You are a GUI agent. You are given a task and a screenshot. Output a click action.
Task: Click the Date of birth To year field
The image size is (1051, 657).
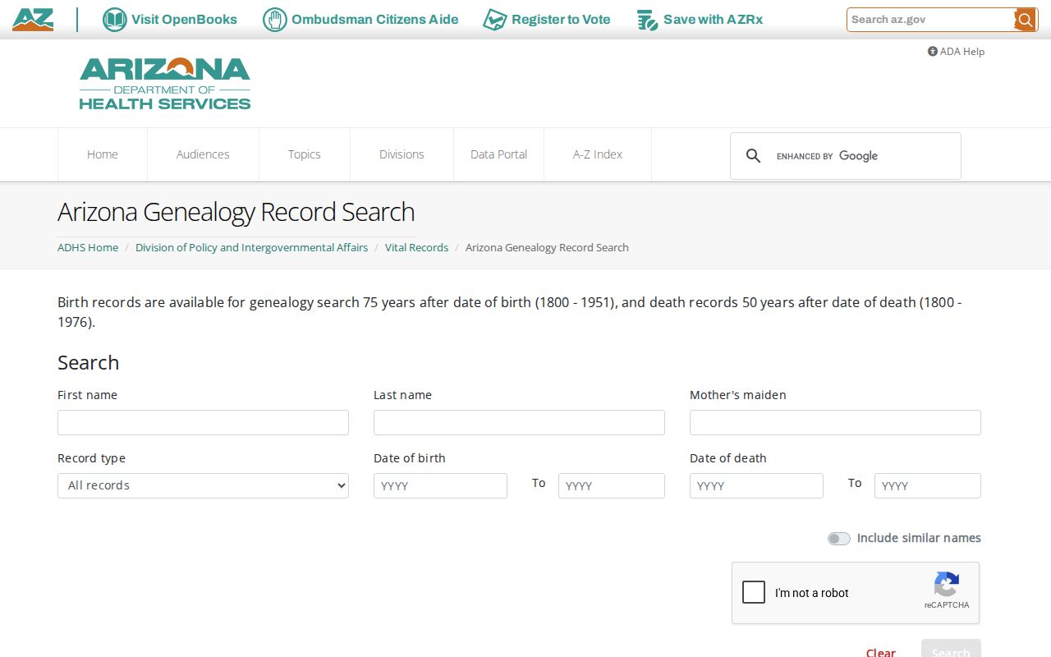[612, 485]
